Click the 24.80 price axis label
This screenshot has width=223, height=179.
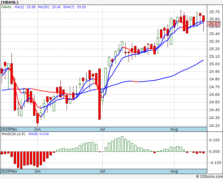pyautogui.click(x=214, y=79)
